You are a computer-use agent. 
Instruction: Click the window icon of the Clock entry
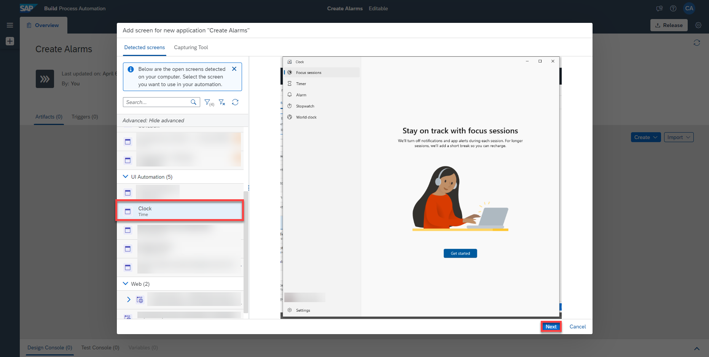click(128, 211)
